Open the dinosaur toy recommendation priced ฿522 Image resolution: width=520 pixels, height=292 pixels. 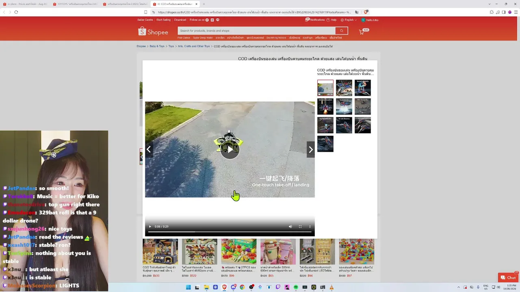click(x=199, y=258)
